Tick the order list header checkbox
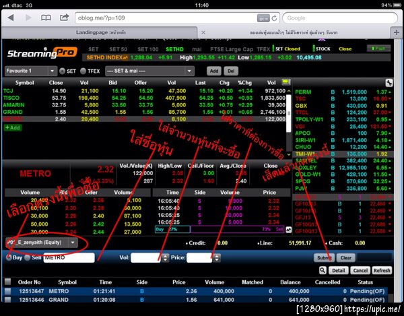This screenshot has width=404, height=316. pos(7,282)
